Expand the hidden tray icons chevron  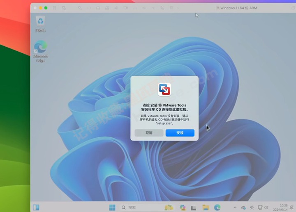(x=235, y=207)
